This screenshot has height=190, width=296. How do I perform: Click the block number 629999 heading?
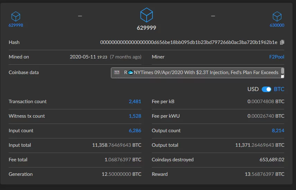pos(147,28)
